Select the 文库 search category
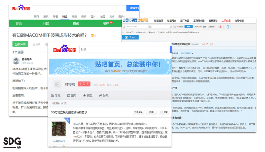 pyautogui.click(x=112, y=16)
